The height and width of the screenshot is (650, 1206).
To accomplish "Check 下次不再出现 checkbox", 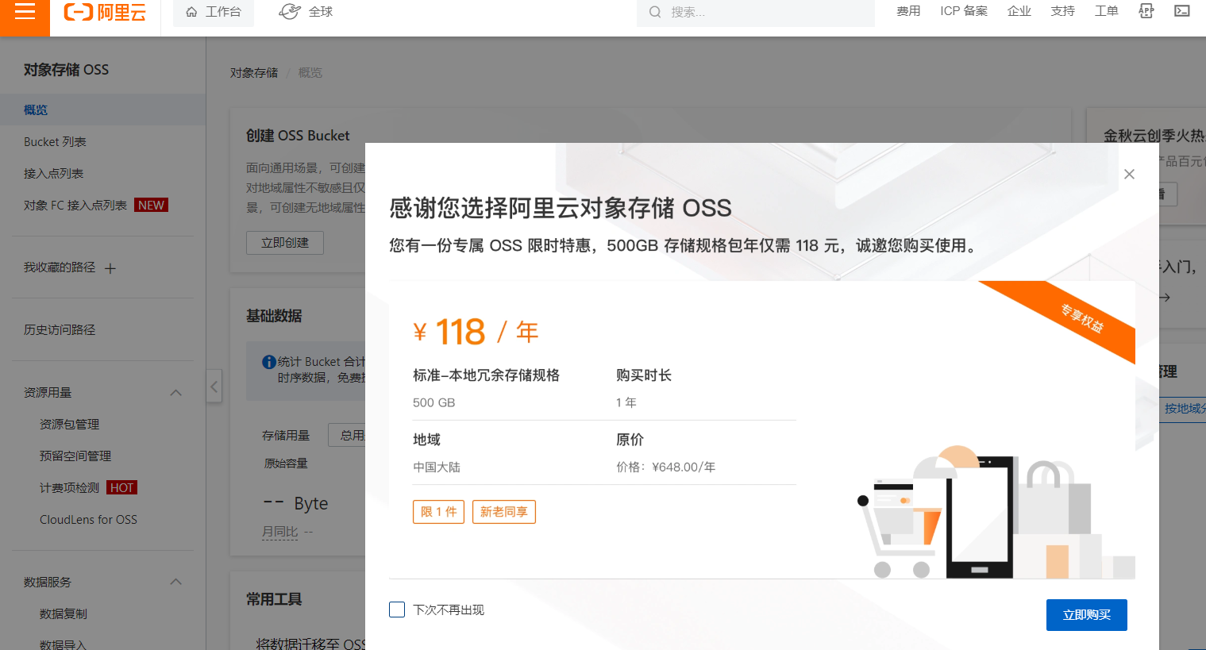I will pyautogui.click(x=397, y=610).
